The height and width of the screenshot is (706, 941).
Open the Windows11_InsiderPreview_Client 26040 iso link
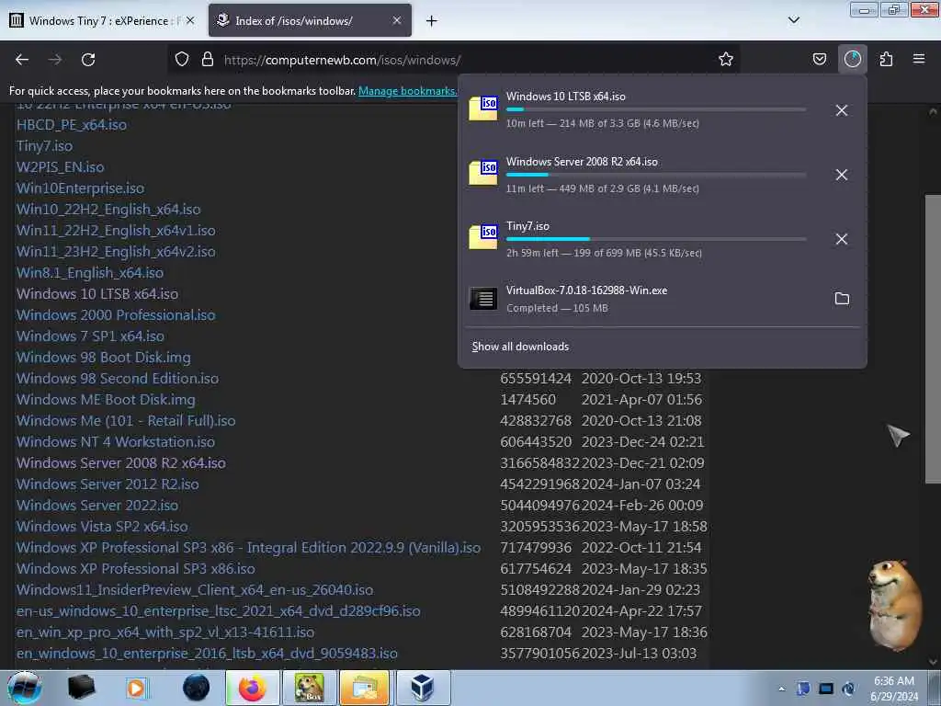[195, 590]
